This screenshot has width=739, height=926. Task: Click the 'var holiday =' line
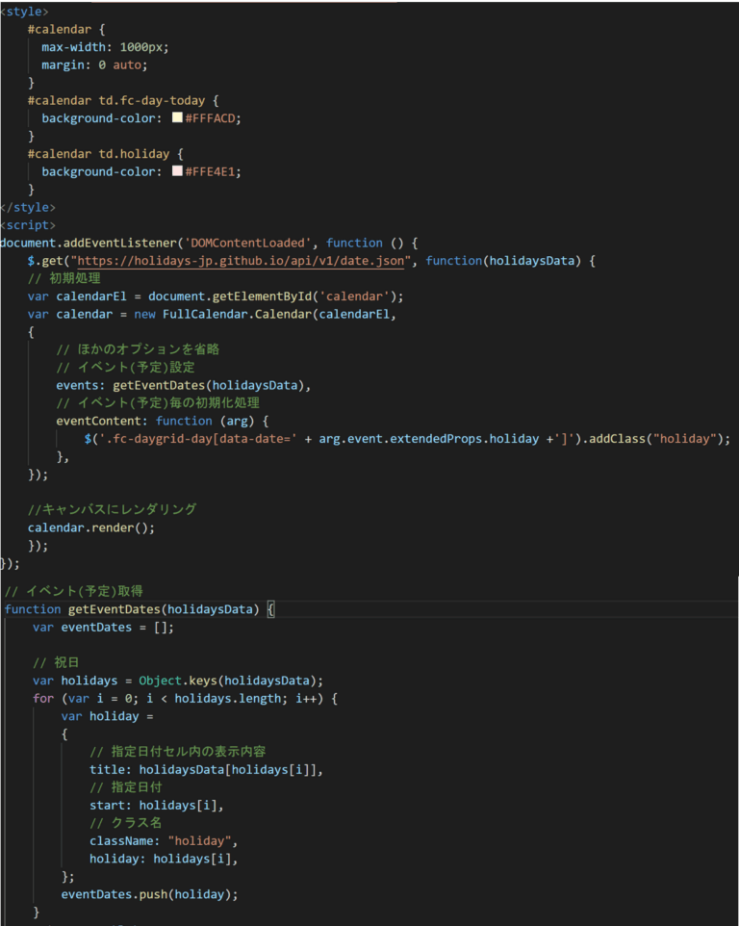(x=107, y=716)
